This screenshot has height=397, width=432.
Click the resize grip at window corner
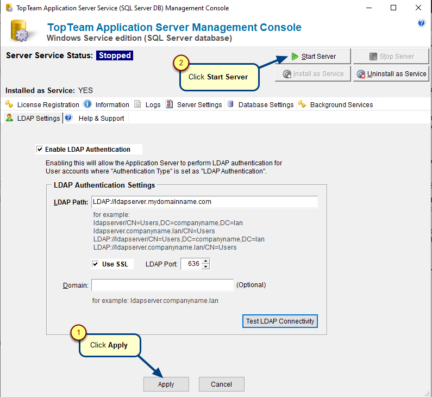427,394
